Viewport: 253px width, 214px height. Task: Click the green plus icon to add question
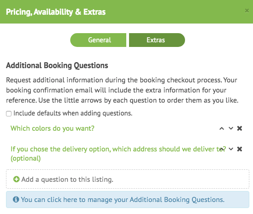point(16,179)
